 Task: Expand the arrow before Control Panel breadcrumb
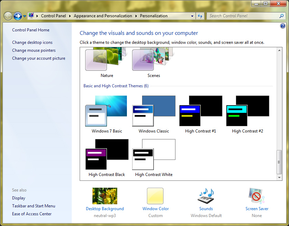(x=37, y=16)
